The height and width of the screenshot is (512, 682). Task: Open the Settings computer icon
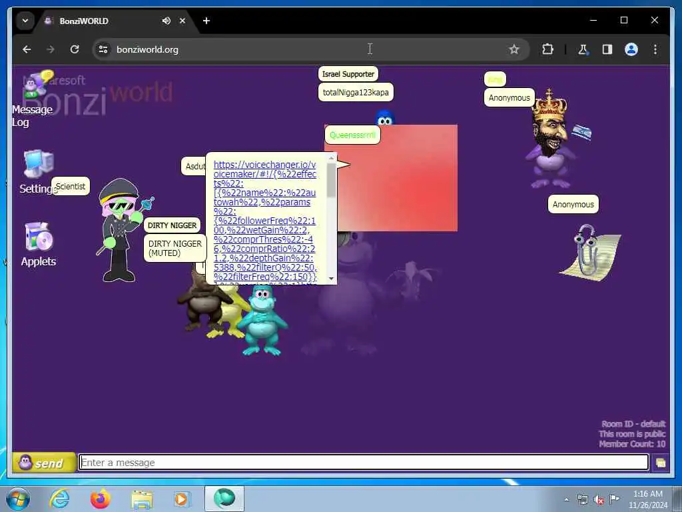pos(39,165)
